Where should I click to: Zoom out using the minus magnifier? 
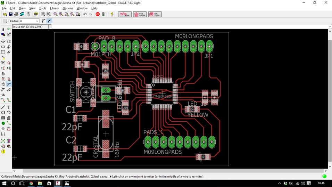(67, 14)
